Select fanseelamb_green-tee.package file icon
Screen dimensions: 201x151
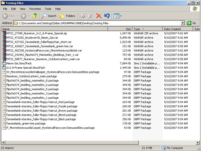pos(4,123)
